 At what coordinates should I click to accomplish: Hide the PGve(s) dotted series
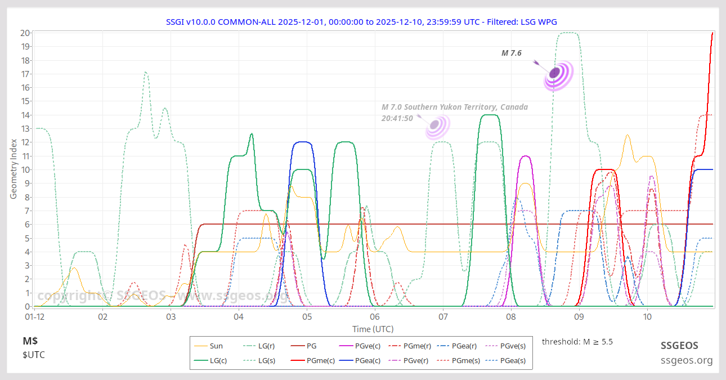505,346
